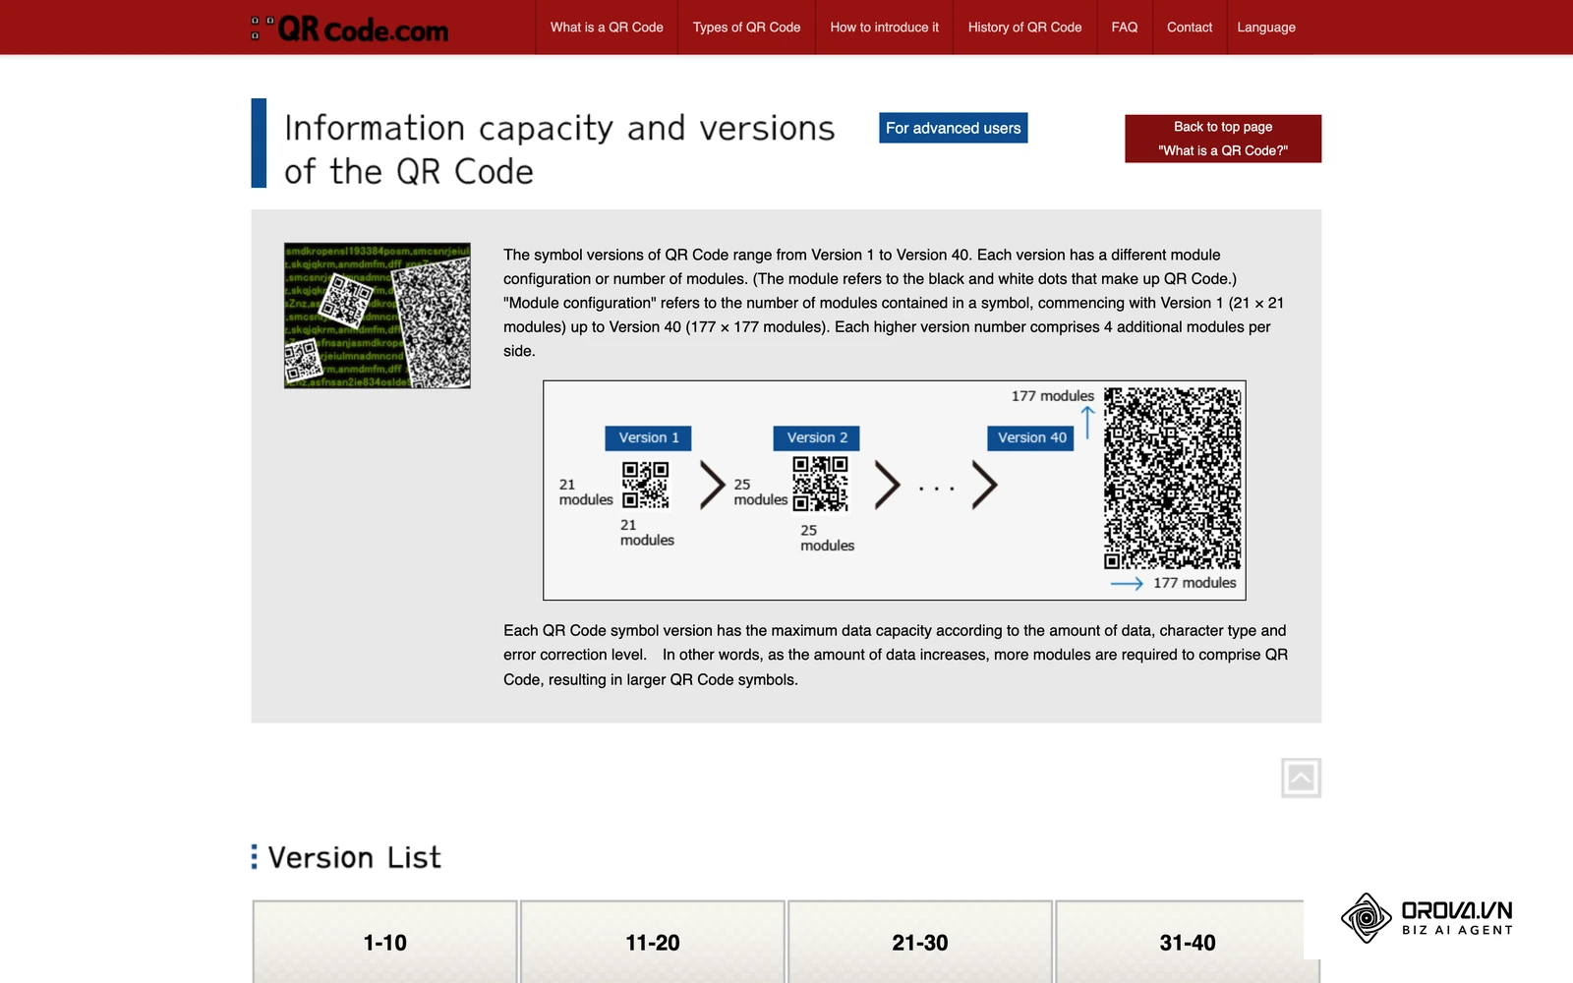Click the large 177 modules QR code
The image size is (1573, 983).
click(1172, 479)
